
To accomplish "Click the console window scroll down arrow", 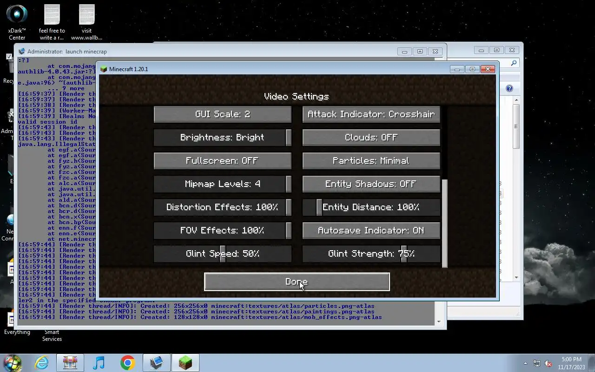I will pyautogui.click(x=439, y=321).
